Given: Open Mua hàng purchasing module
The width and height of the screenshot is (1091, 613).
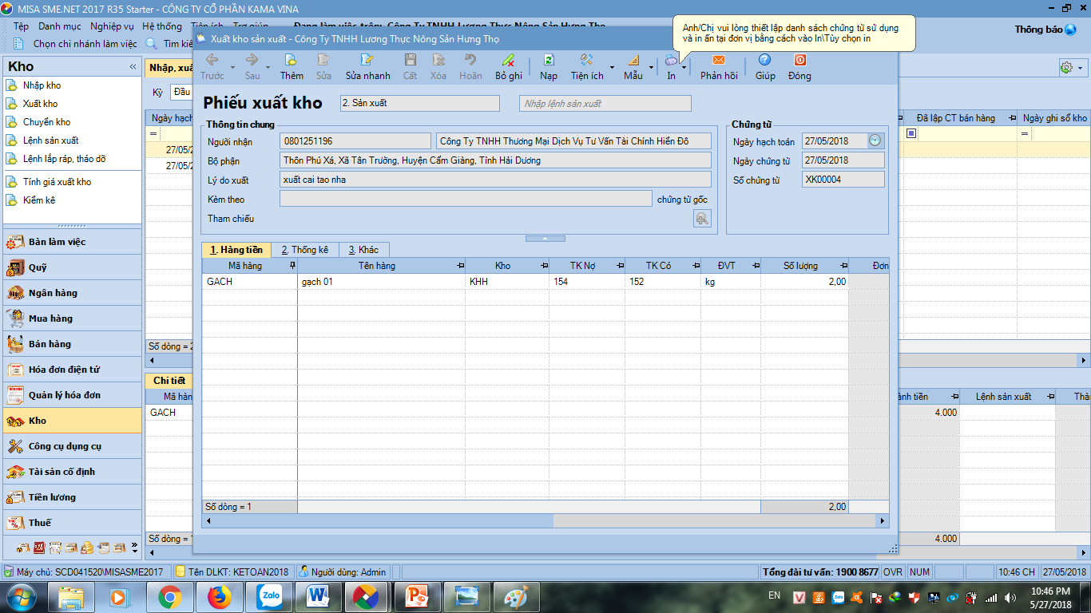Looking at the screenshot, I should (73, 318).
